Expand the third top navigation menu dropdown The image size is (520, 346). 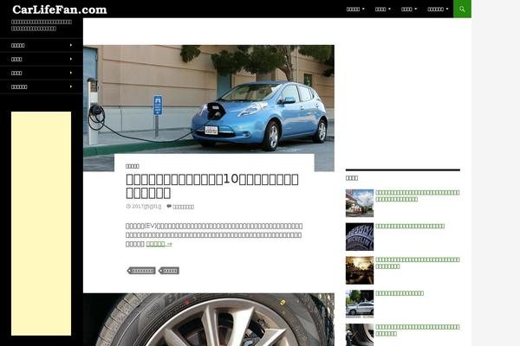click(x=409, y=10)
